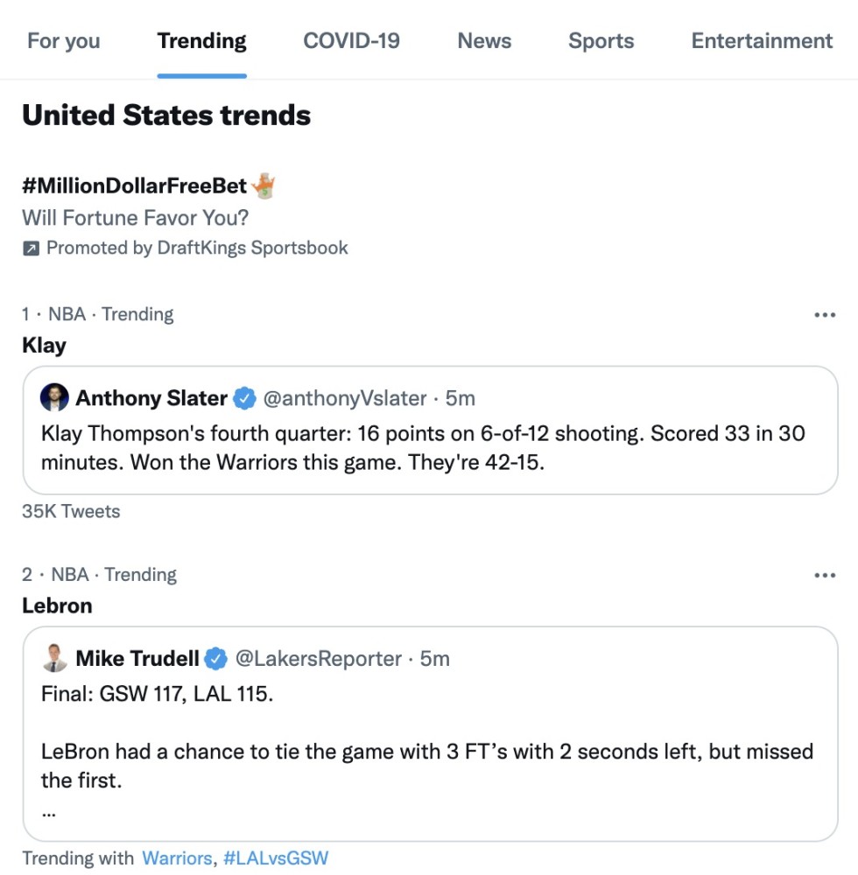Select the Trending tab
858x875 pixels.
tap(202, 41)
